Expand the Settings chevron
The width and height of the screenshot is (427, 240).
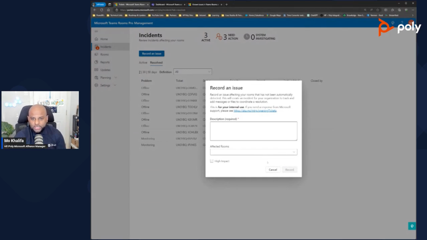(115, 85)
